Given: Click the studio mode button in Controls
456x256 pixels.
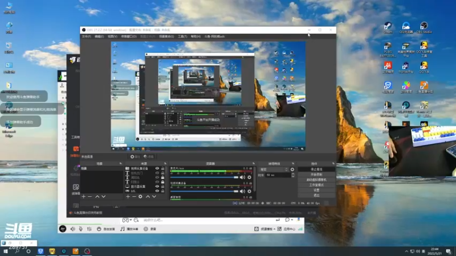Looking at the screenshot, I should tap(316, 185).
